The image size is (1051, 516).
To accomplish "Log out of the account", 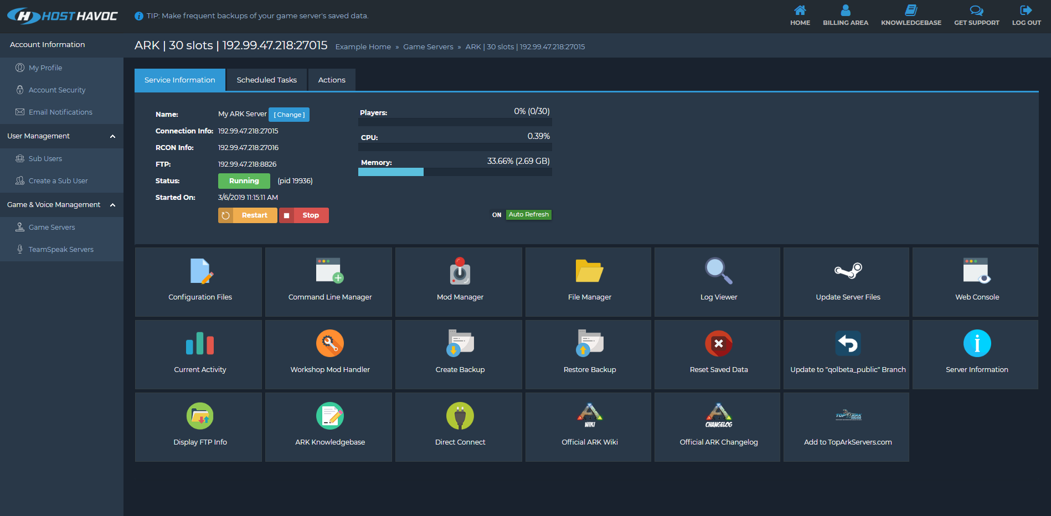I will [x=1027, y=16].
